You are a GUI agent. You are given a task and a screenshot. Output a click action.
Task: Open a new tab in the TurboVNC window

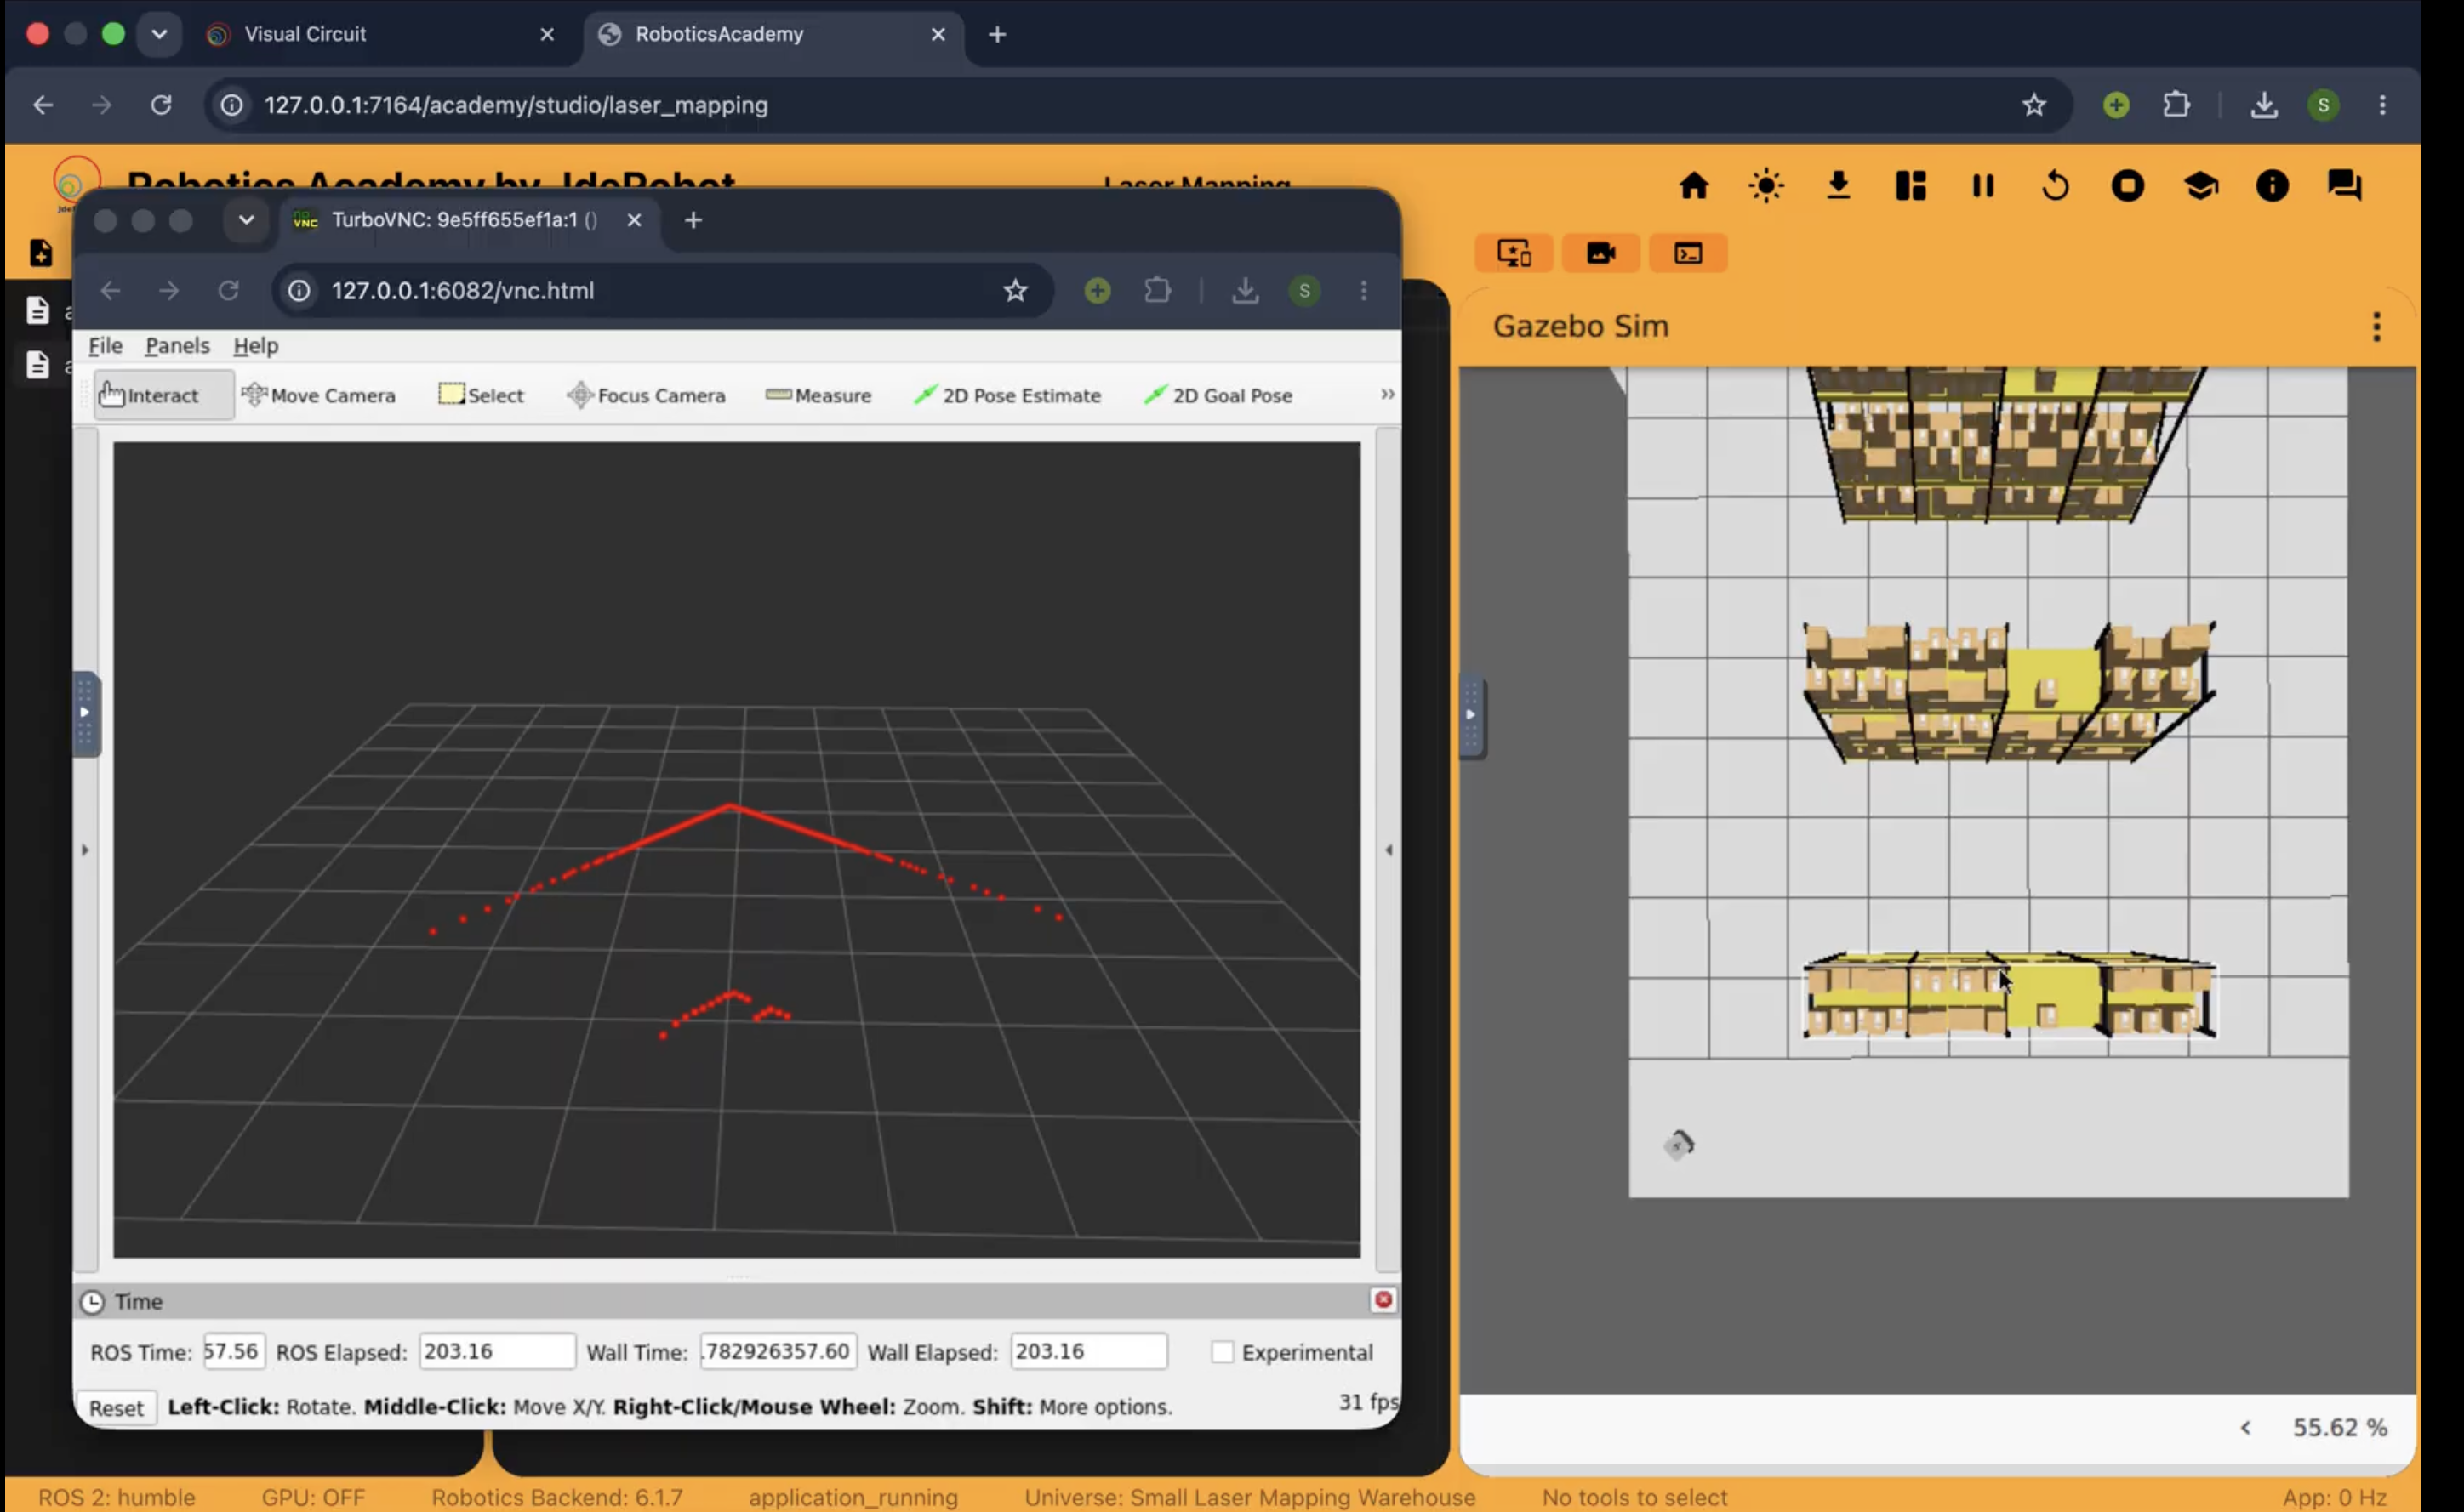coord(693,220)
